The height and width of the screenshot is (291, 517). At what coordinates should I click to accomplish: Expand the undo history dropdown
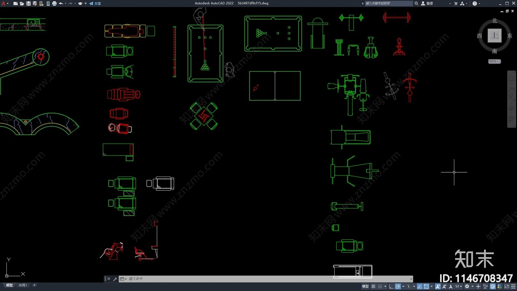pyautogui.click(x=66, y=4)
